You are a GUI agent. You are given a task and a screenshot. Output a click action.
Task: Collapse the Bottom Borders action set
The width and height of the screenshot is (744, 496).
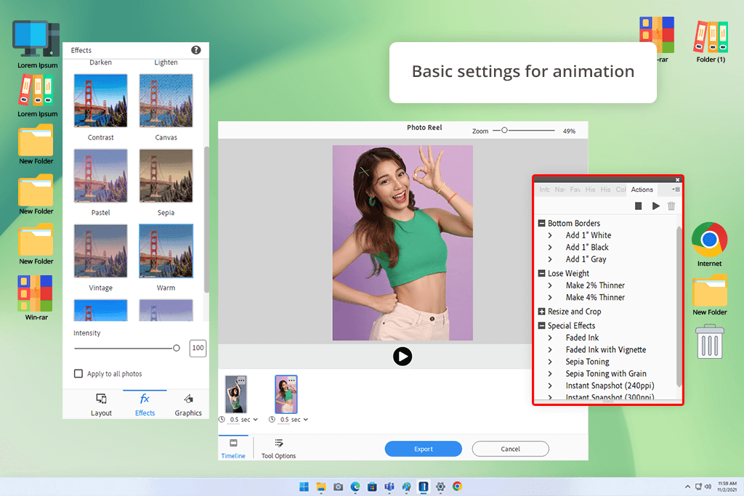click(541, 223)
